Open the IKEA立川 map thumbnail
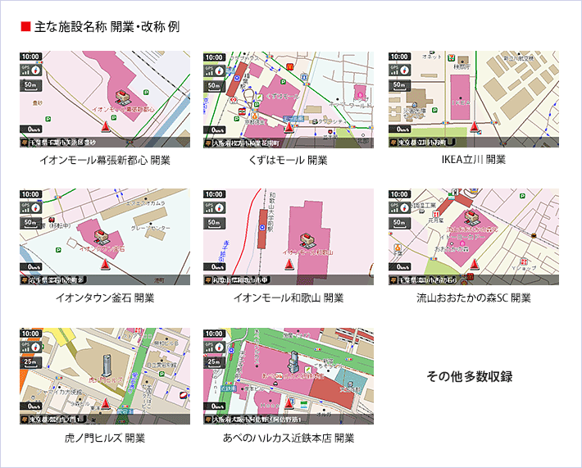This screenshot has width=582, height=468. coord(474,99)
